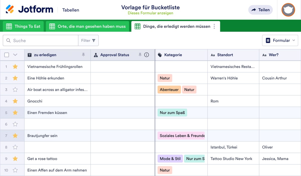301x176 pixels.
Task: Click the Teilen button
Action: (x=260, y=10)
